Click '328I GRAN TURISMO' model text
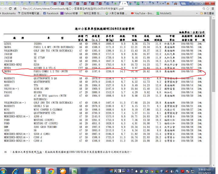The height and width of the screenshot is (174, 218). coord(45,127)
